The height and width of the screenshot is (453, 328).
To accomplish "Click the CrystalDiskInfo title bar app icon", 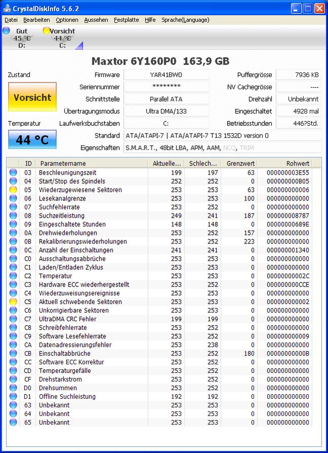I will tap(7, 9).
